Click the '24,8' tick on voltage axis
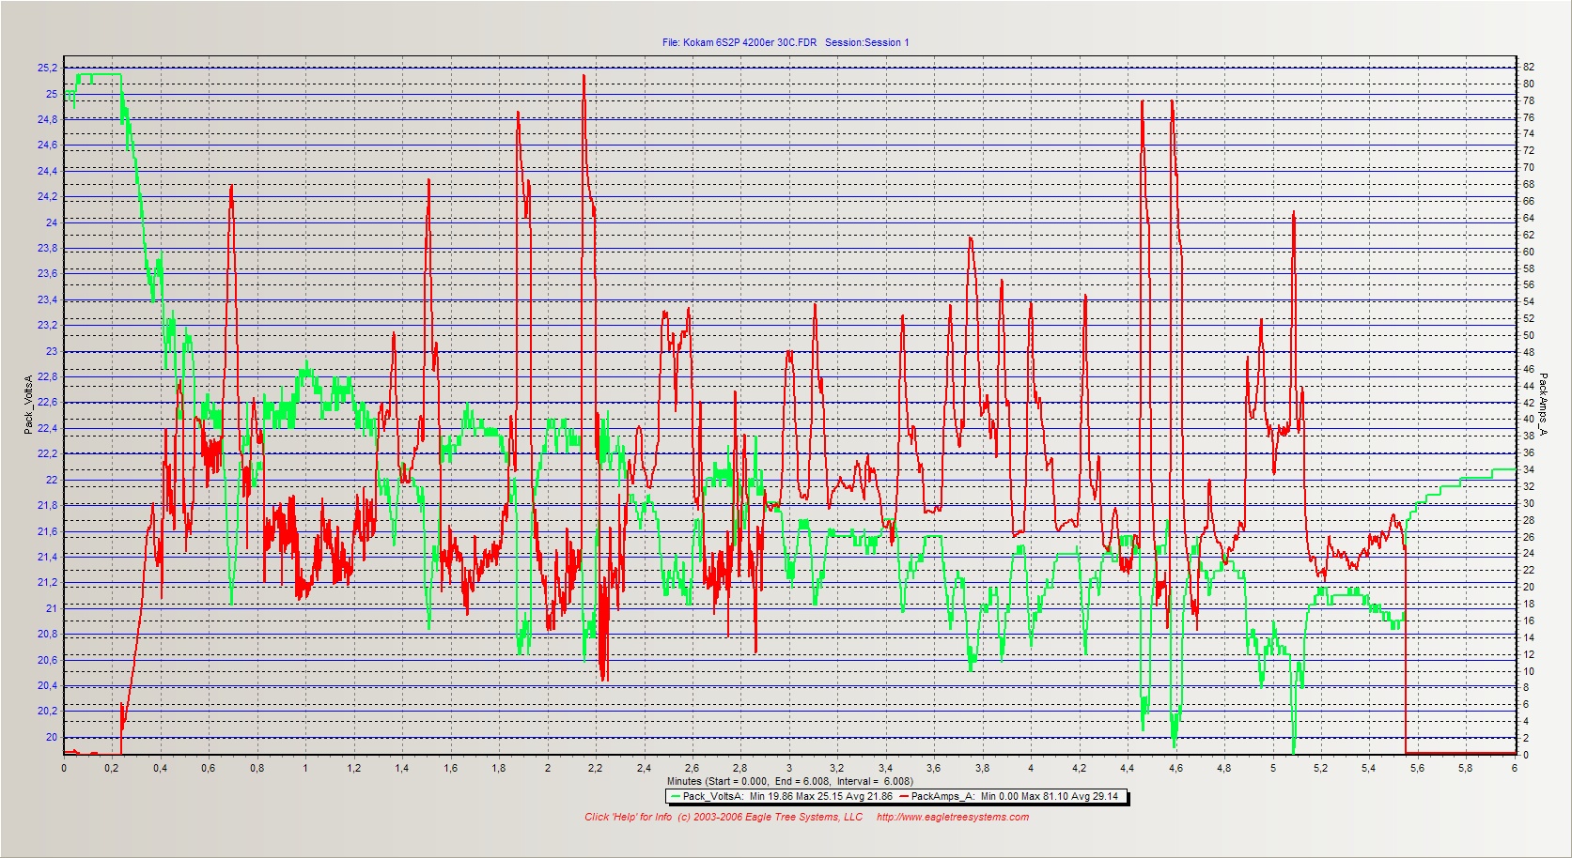 [x=47, y=119]
